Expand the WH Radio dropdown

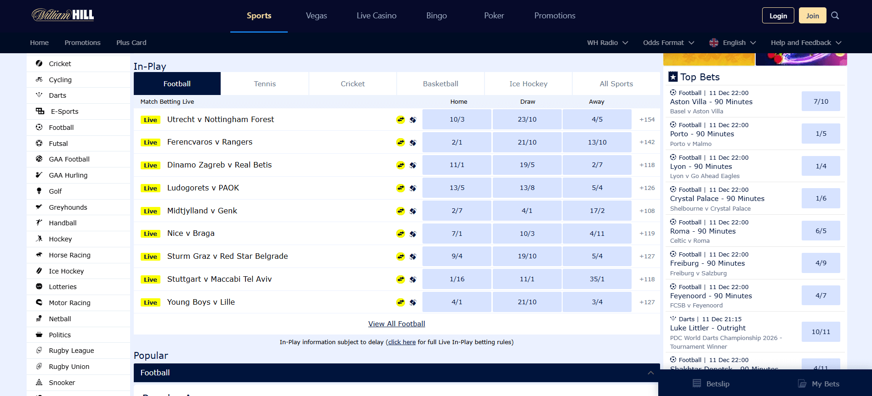607,43
